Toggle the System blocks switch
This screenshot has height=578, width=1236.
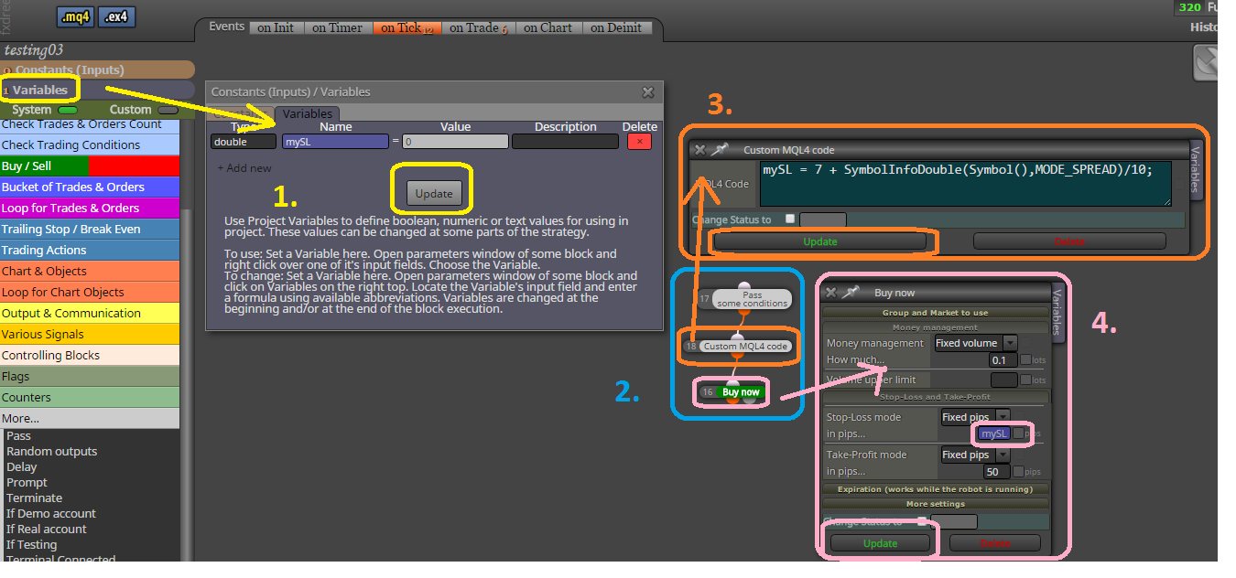[68, 110]
